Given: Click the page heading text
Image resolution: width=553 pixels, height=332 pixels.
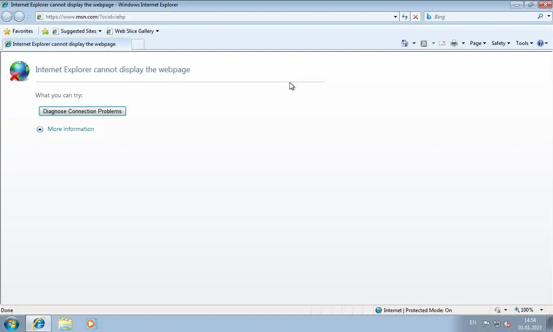Looking at the screenshot, I should coord(113,70).
